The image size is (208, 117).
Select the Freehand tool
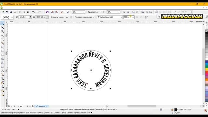2,39
